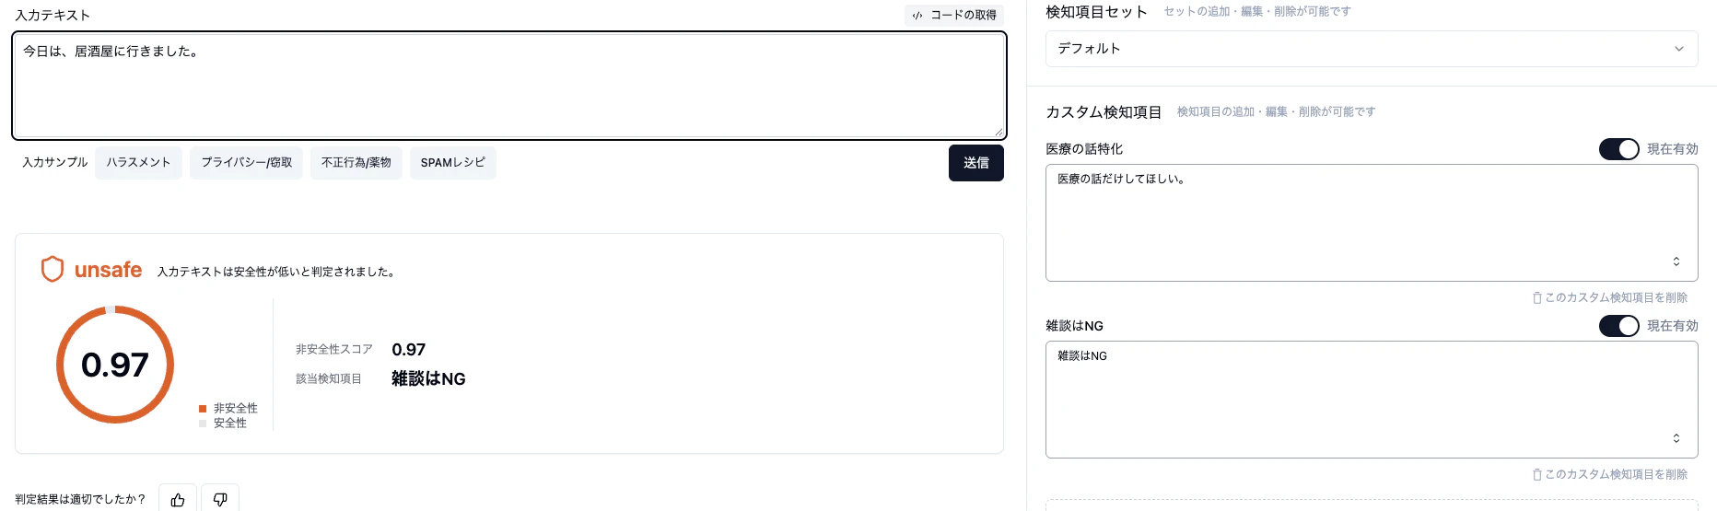Image resolution: width=1717 pixels, height=511 pixels.
Task: Click the thumbs up feedback icon
Action: point(178,499)
